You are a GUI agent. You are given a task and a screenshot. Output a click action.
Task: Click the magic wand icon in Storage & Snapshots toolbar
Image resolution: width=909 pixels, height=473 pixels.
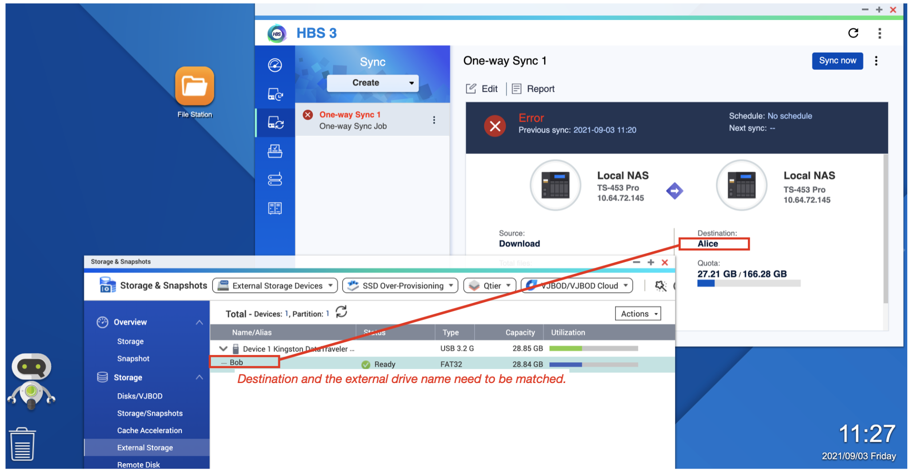point(660,285)
